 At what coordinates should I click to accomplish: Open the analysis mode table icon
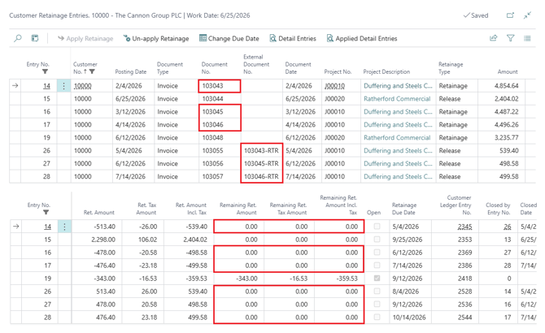(x=35, y=38)
